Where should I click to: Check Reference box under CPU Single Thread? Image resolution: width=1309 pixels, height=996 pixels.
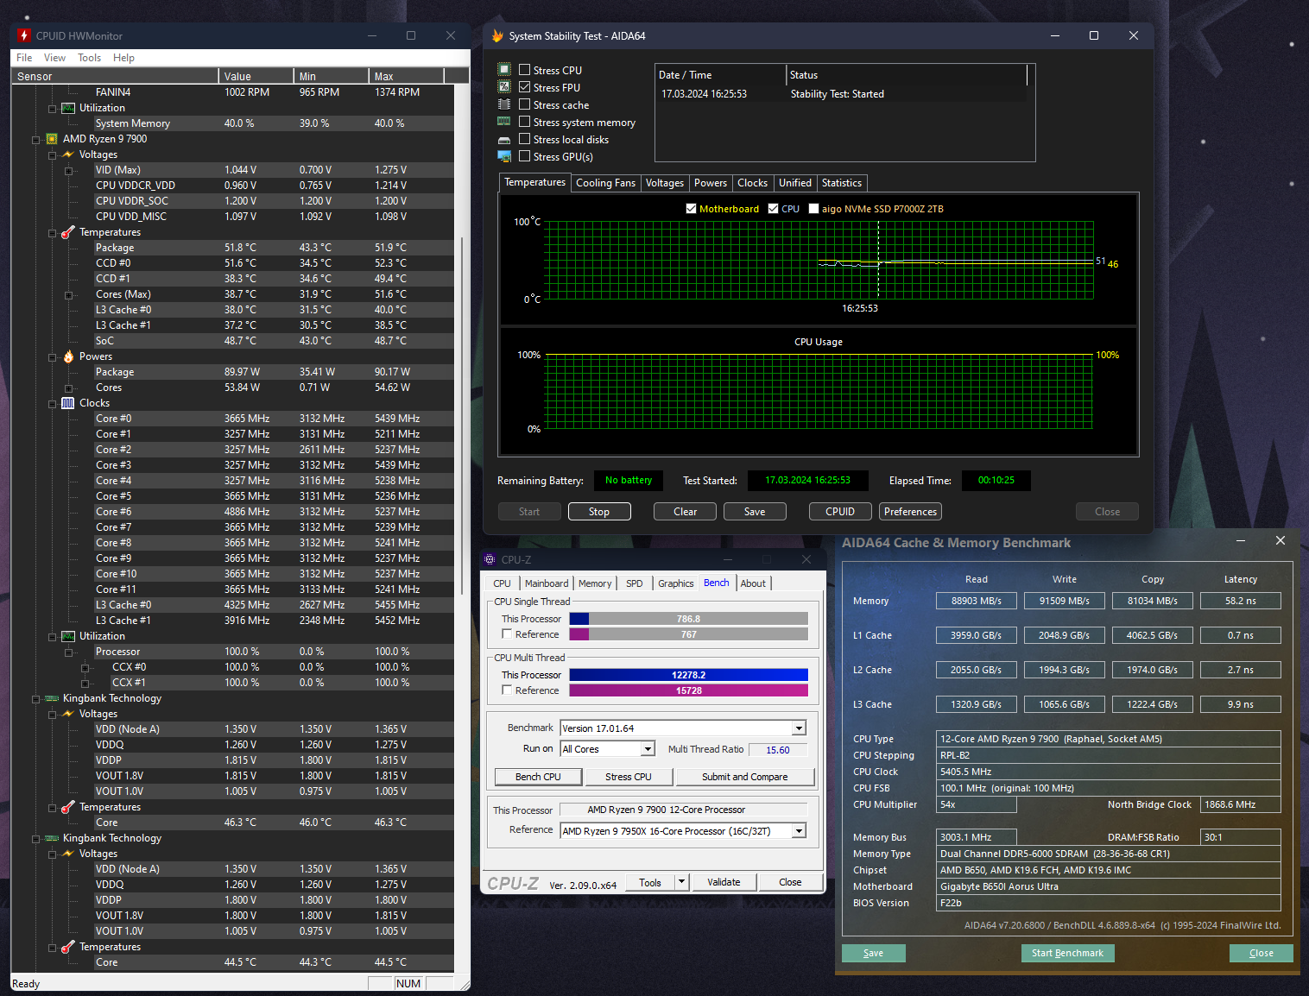tap(507, 634)
